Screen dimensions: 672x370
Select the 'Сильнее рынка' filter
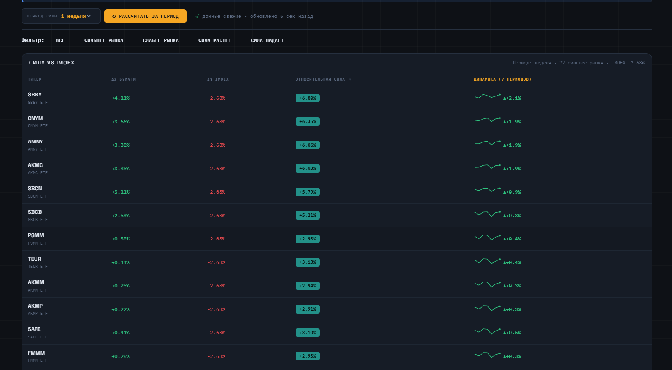tap(104, 40)
